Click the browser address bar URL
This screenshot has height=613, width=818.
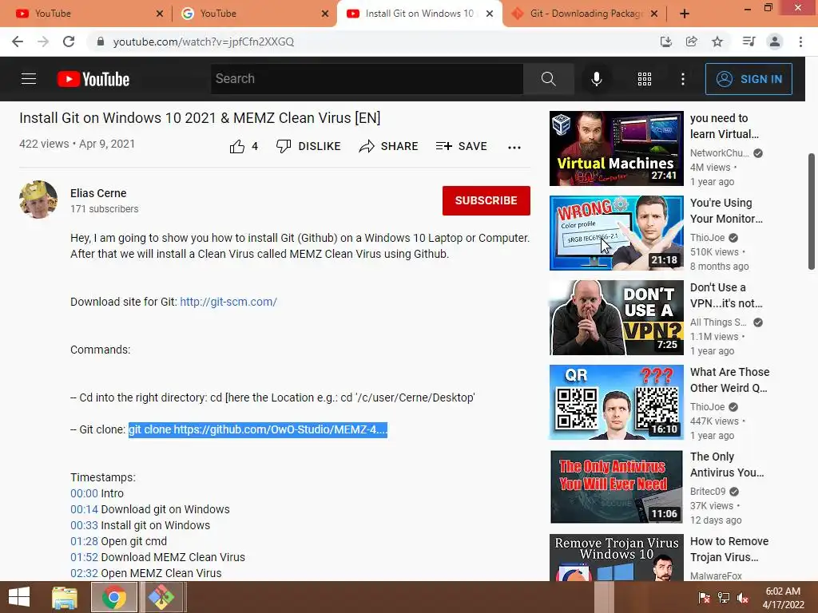pyautogui.click(x=204, y=42)
